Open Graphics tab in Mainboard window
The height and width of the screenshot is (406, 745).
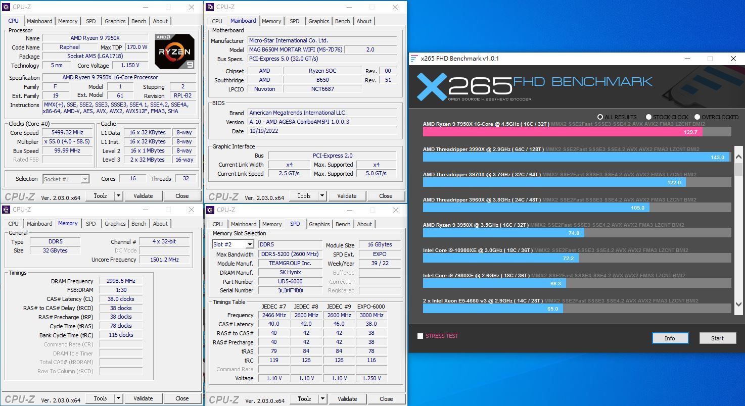[x=319, y=21]
